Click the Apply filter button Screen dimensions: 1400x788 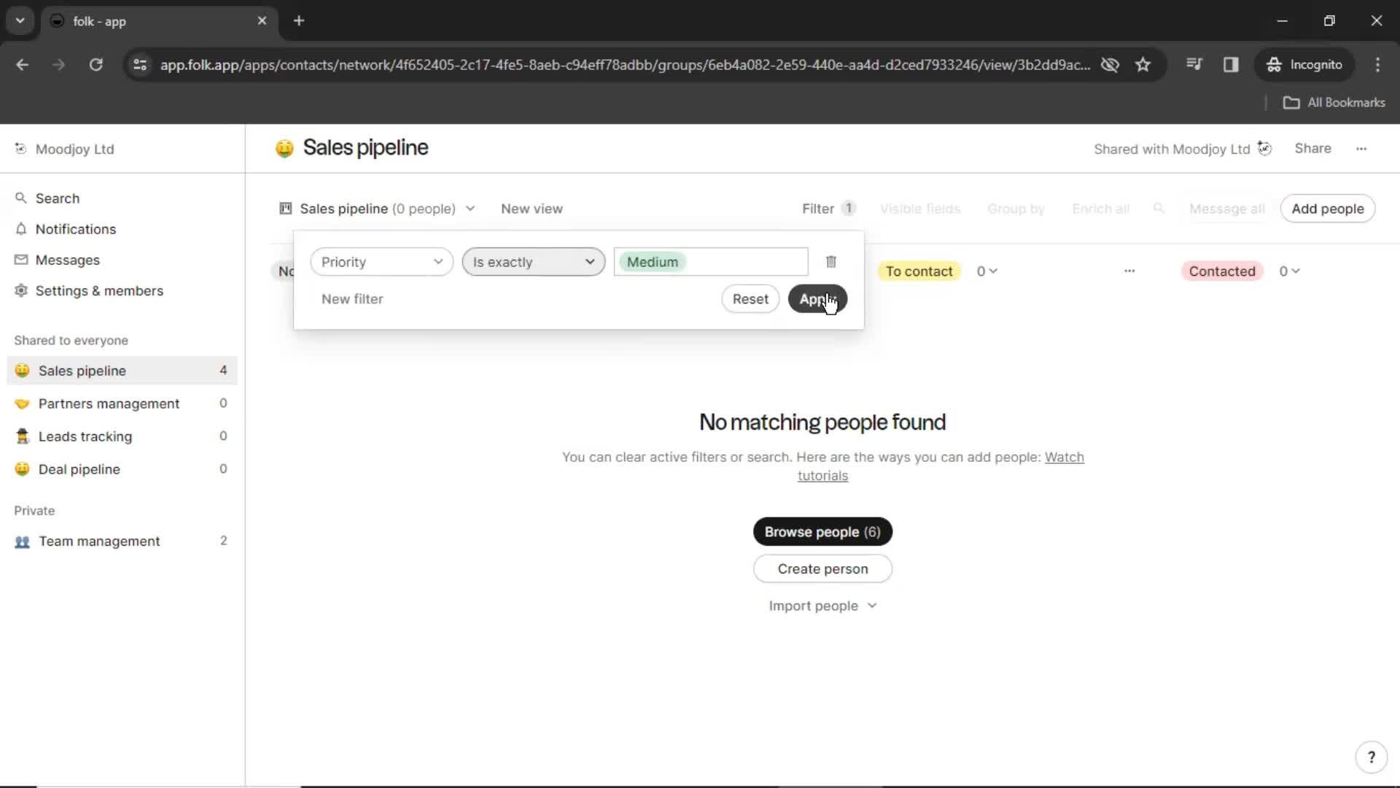tap(817, 299)
